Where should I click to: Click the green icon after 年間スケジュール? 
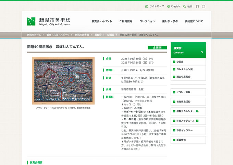click(197, 121)
